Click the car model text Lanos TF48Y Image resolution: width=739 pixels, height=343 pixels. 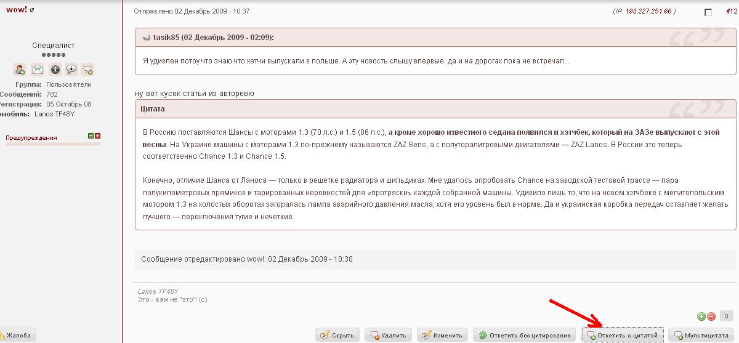tap(54, 114)
